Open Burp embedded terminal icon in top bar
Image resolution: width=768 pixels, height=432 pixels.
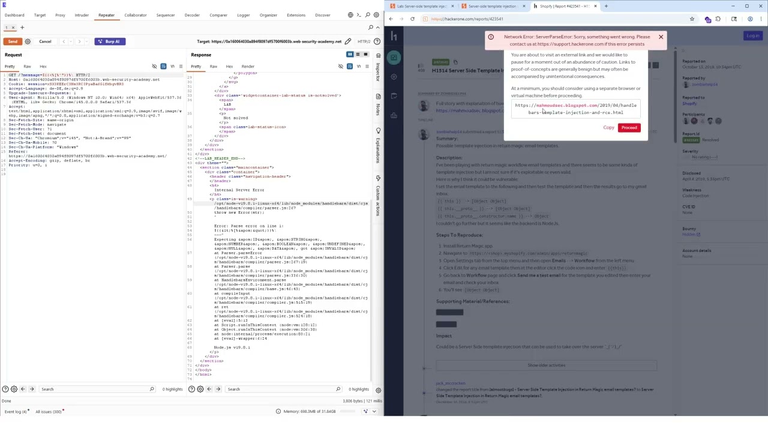[359, 15]
